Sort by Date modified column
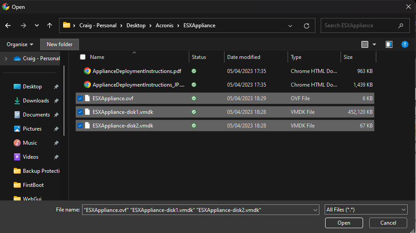Image resolution: width=416 pixels, height=233 pixels. point(244,57)
